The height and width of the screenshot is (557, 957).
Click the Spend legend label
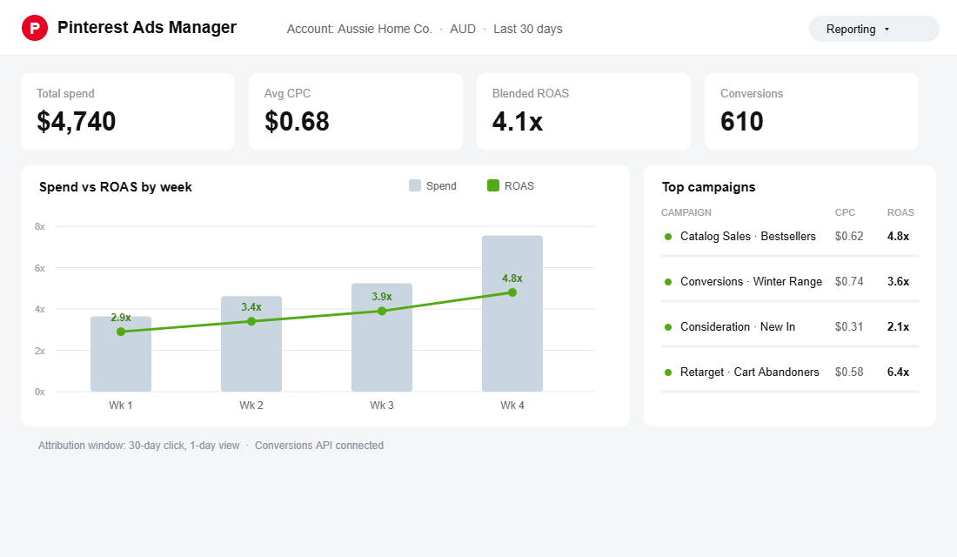click(441, 186)
